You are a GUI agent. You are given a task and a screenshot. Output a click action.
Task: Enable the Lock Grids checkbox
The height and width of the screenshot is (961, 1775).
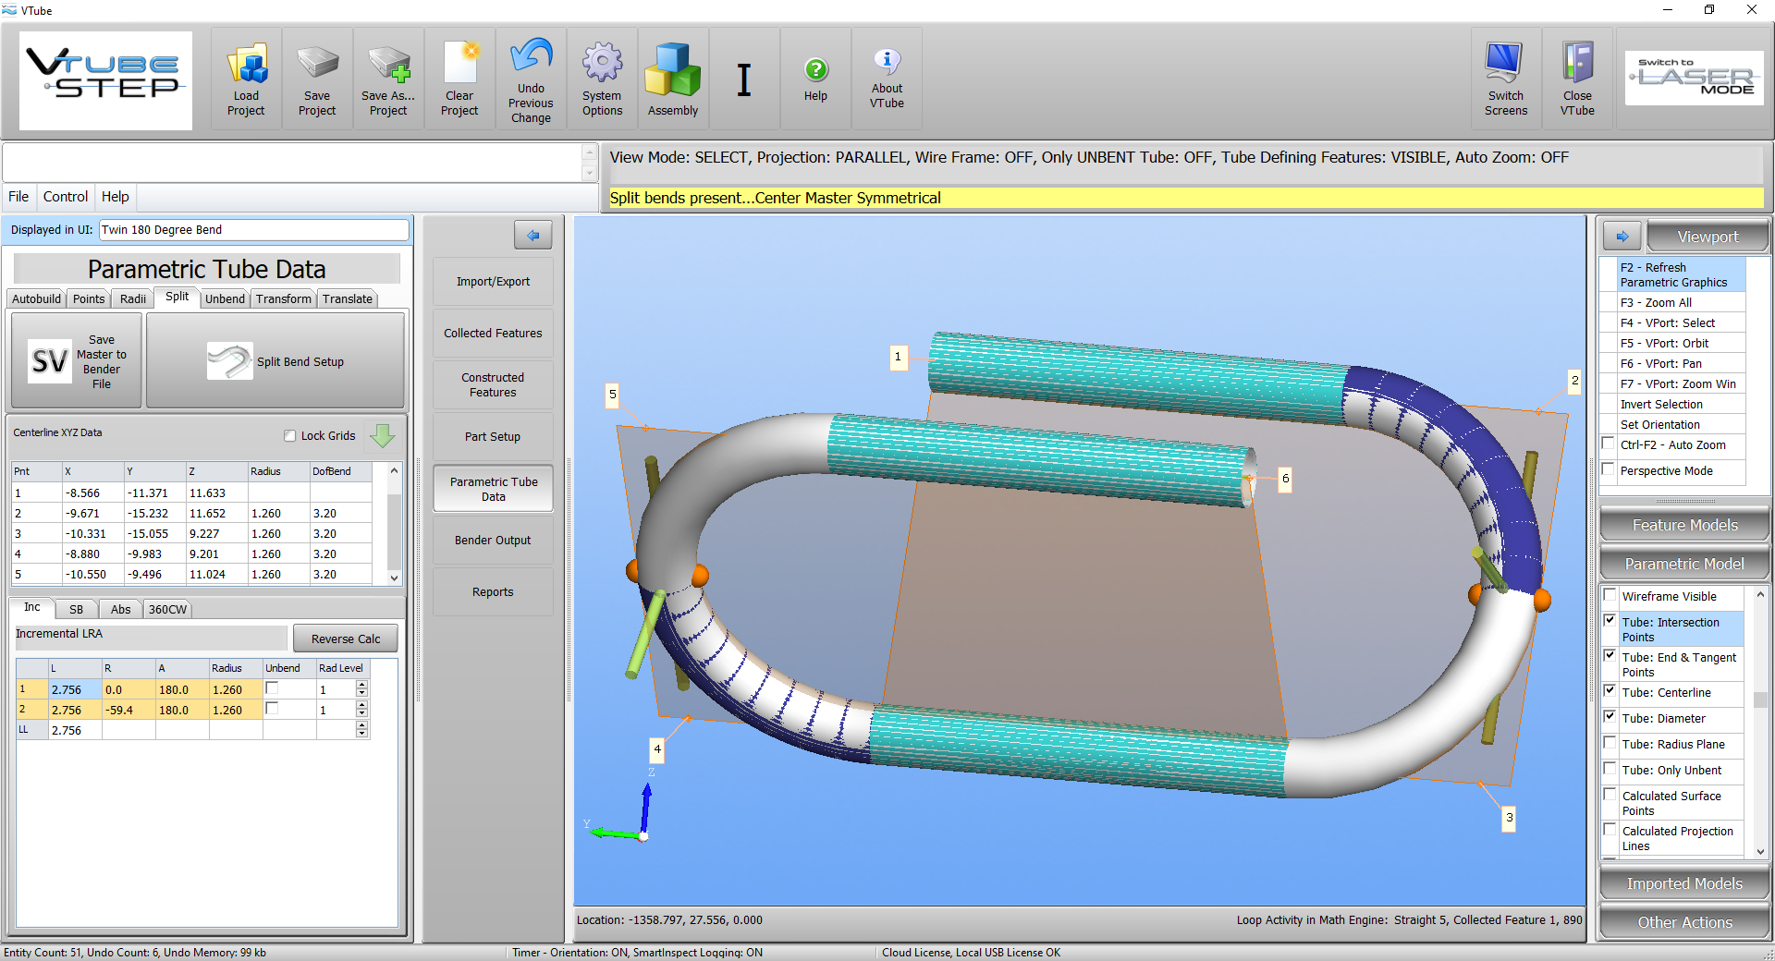point(290,436)
